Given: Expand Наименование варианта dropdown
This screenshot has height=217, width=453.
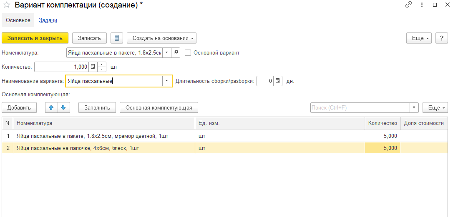Looking at the screenshot, I should [167, 81].
